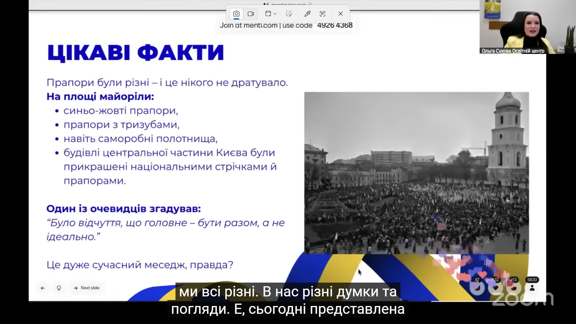The image size is (576, 324).
Task: Switch to video recording mode
Action: tap(251, 14)
